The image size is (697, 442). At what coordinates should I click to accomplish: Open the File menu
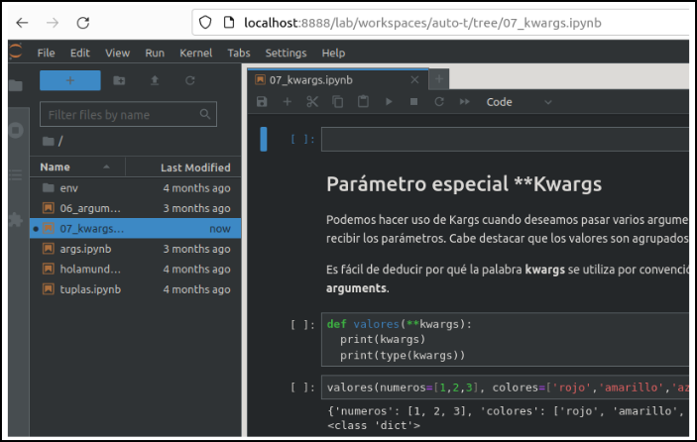coord(47,53)
